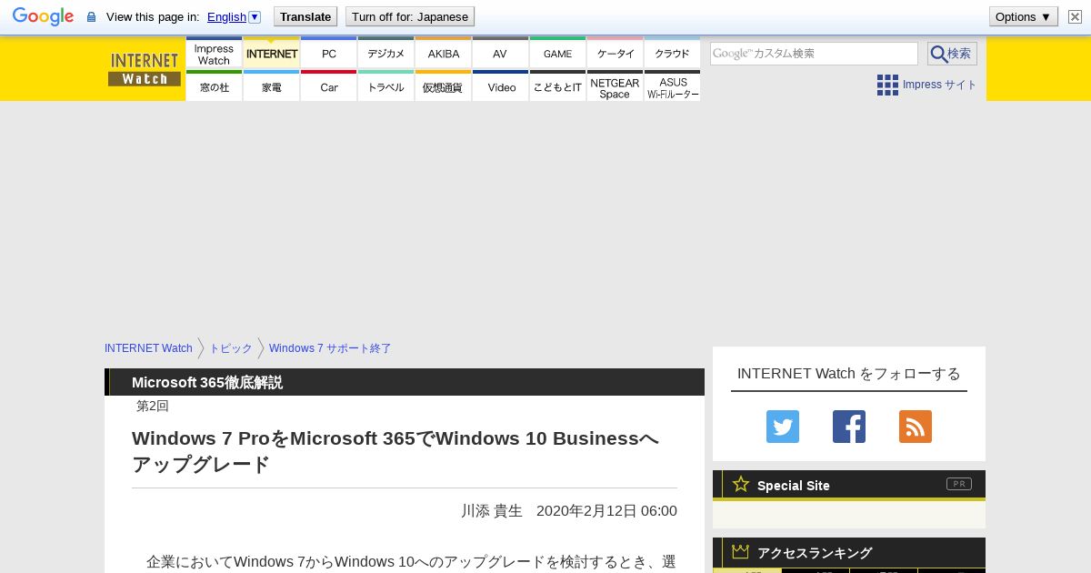Open the AV nav tab
This screenshot has height=573, width=1091.
click(x=500, y=53)
